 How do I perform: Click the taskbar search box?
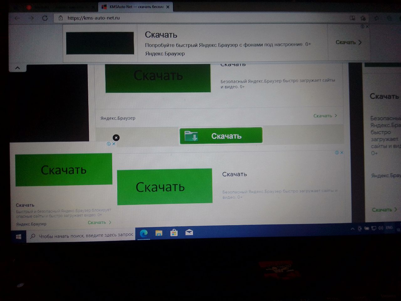coord(81,236)
